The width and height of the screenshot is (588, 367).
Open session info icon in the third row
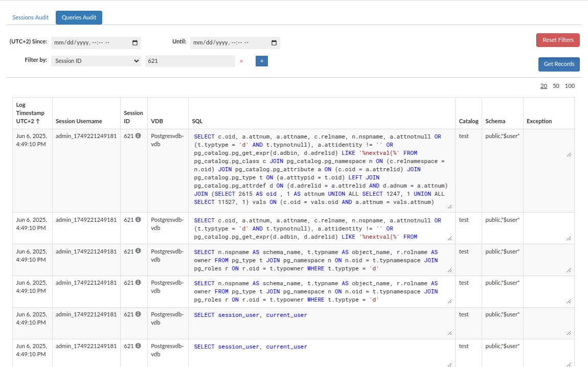[x=139, y=251]
